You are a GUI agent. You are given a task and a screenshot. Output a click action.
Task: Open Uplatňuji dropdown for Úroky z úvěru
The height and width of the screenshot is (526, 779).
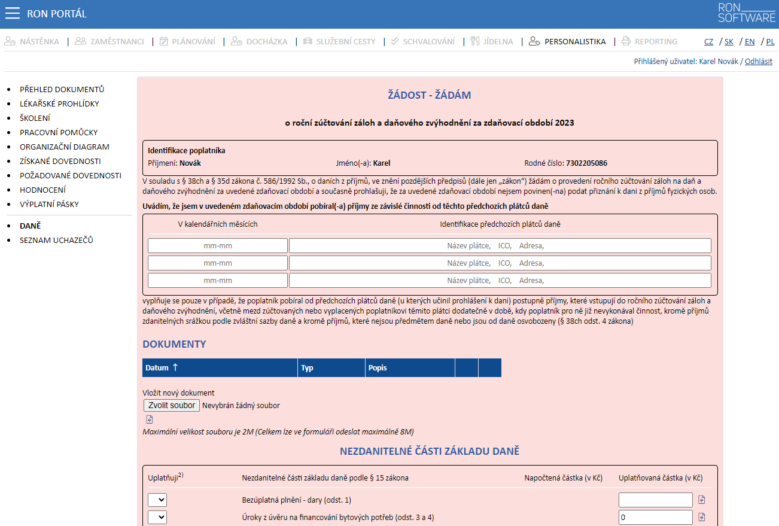157,517
